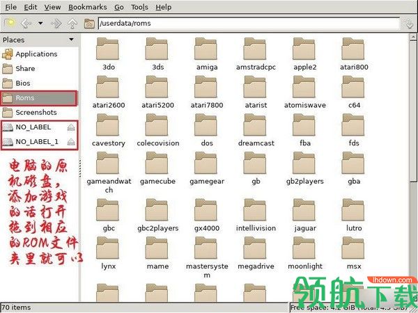The width and height of the screenshot is (418, 313).
Task: Select the fba folder
Action: 304,130
